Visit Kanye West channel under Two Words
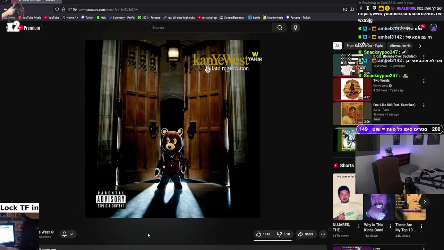Viewport: 444px width, 250px height. coord(381,85)
